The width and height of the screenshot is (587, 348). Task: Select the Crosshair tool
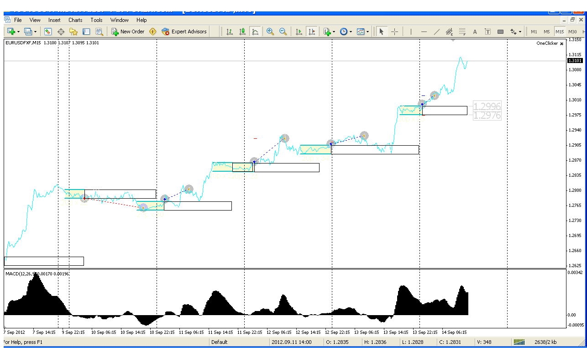coord(395,32)
